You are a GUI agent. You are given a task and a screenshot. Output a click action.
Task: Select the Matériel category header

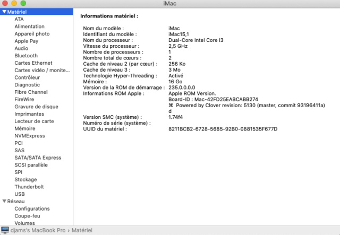click(37, 12)
